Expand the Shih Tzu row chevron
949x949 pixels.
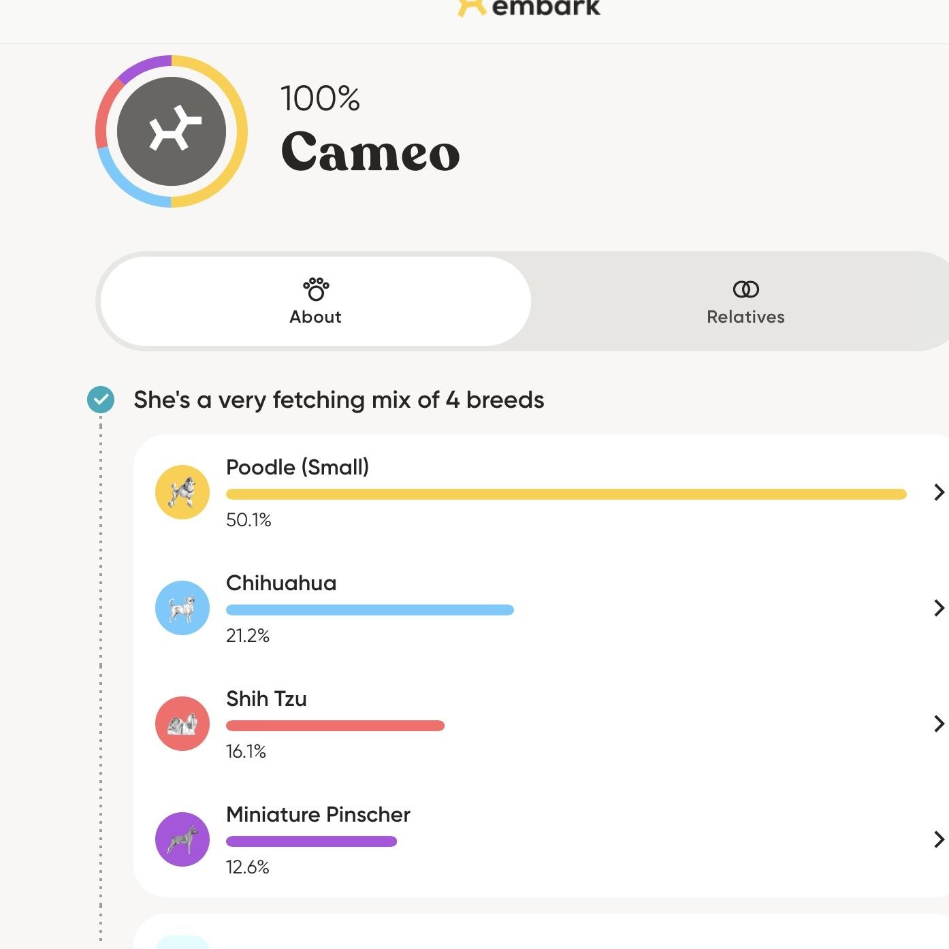pos(939,724)
